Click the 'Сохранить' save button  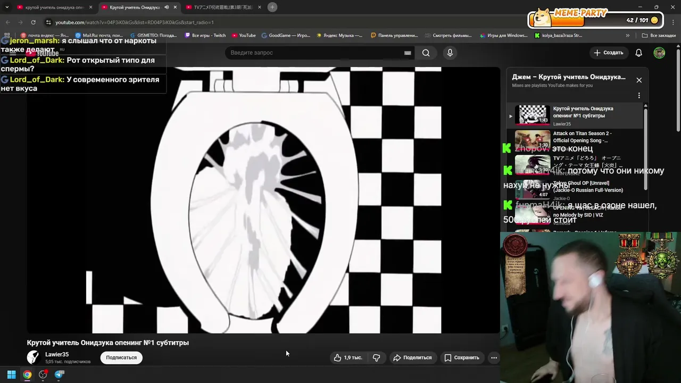point(462,357)
